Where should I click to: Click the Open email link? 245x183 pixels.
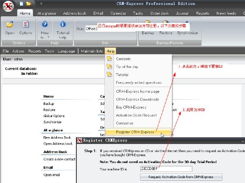pyautogui.click(x=51, y=175)
